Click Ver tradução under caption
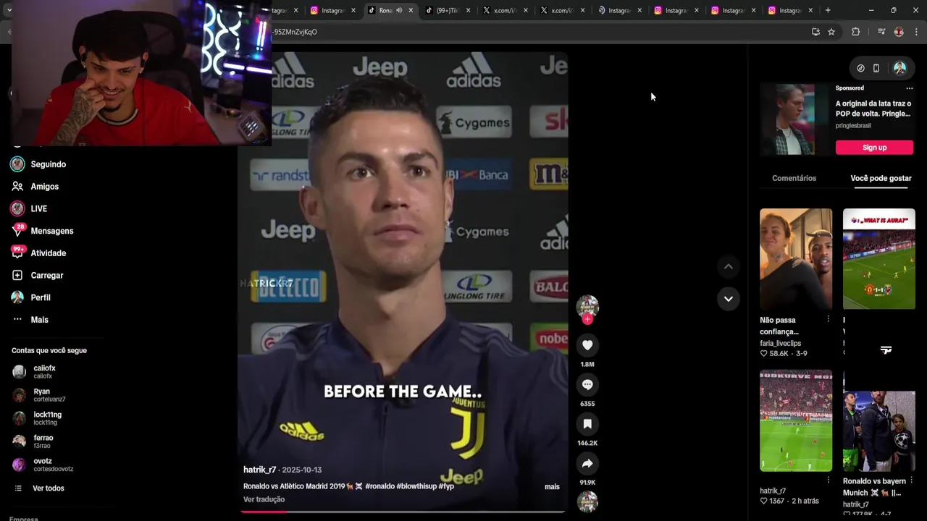This screenshot has width=927, height=521. click(264, 499)
